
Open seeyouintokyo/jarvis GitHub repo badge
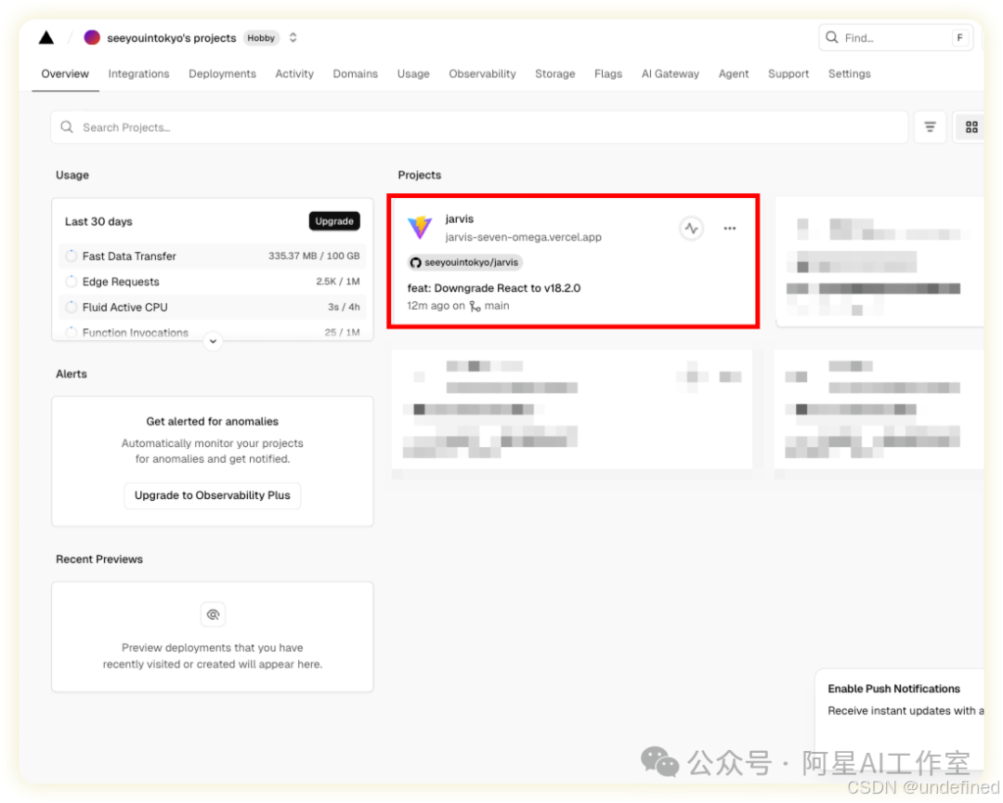tap(465, 262)
